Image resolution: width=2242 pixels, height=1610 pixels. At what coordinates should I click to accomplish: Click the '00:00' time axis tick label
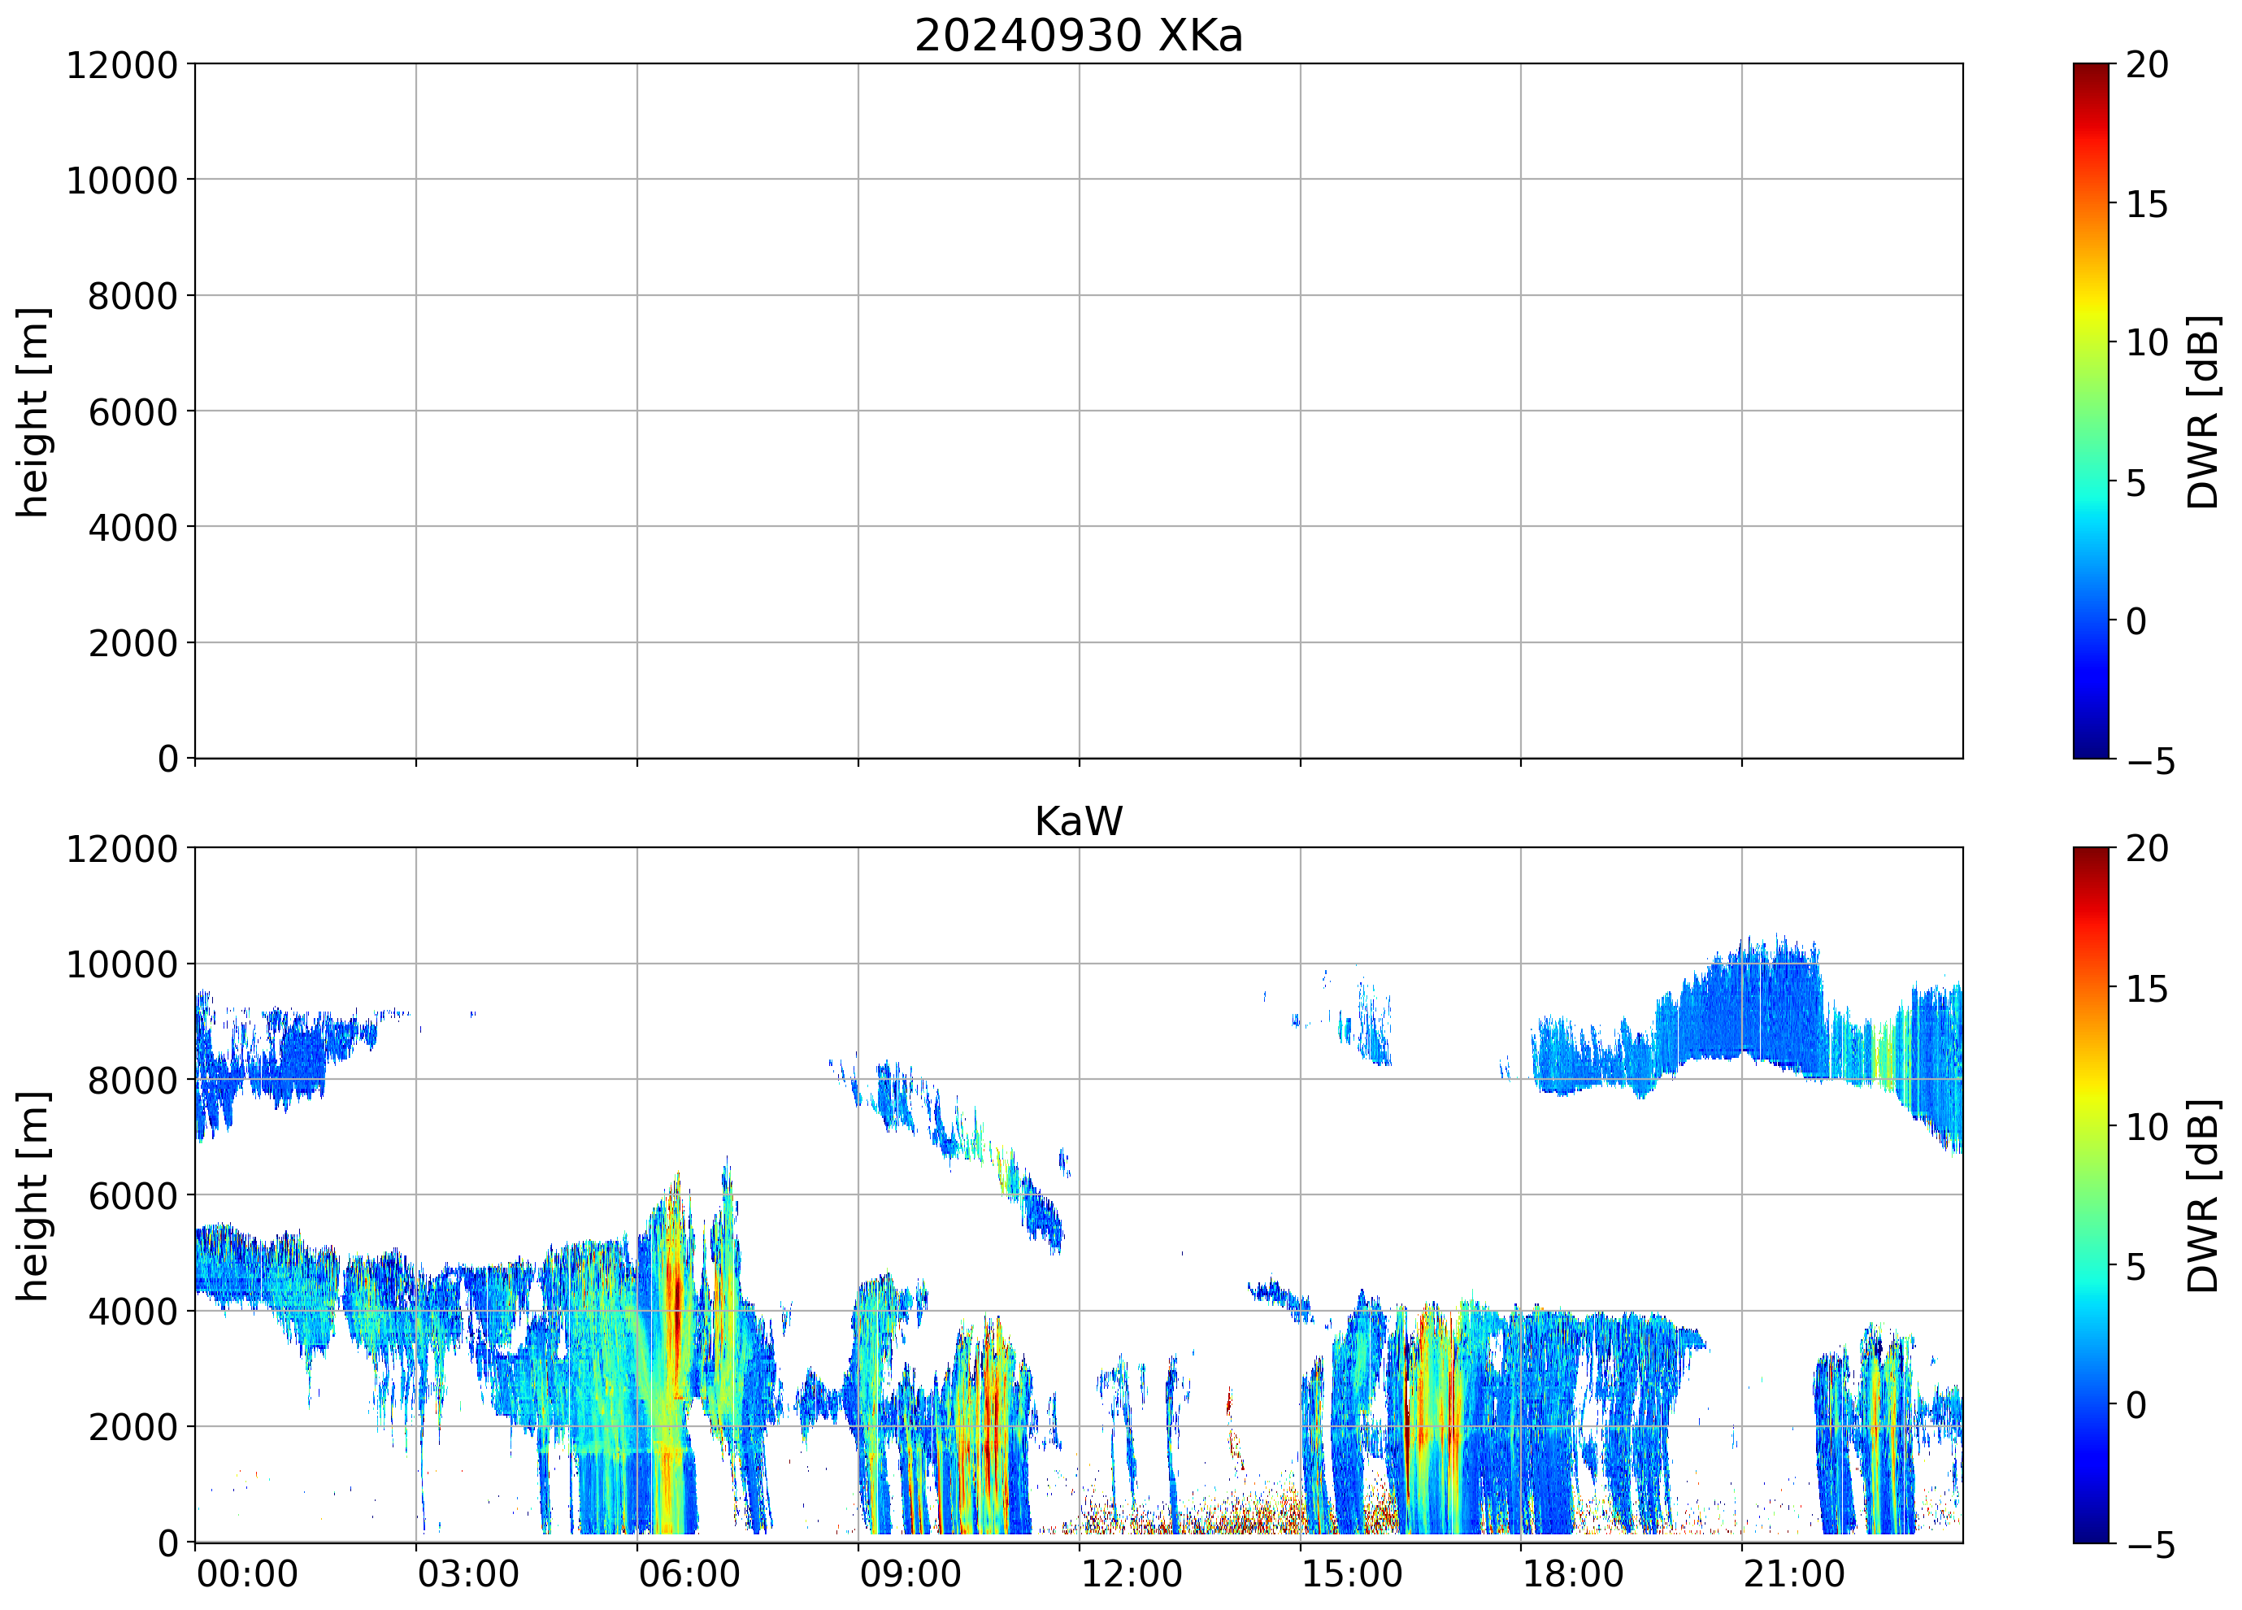247,1573
